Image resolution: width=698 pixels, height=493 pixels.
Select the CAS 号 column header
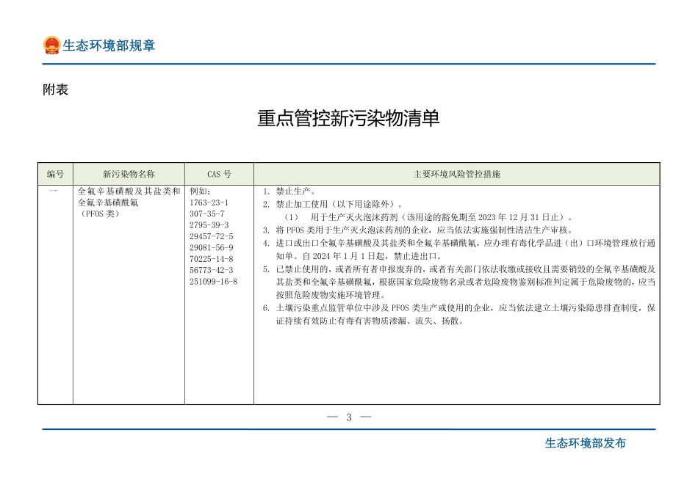tap(217, 174)
